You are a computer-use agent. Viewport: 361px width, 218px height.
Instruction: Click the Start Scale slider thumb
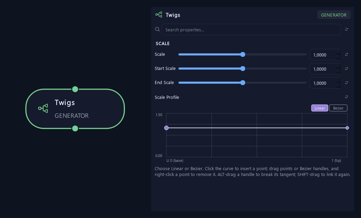point(243,69)
